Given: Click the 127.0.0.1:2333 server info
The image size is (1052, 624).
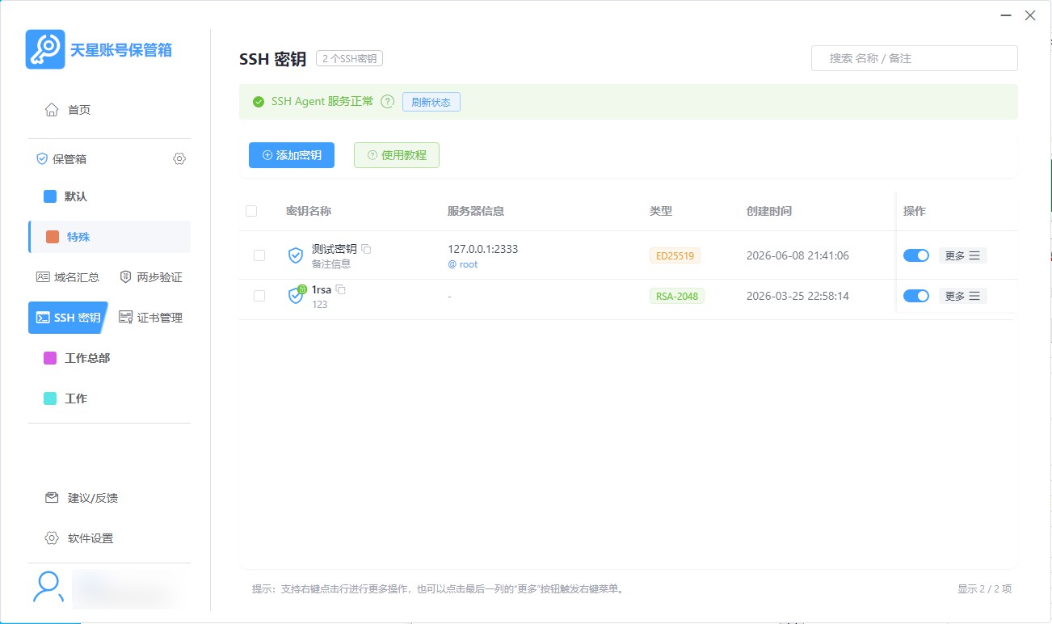Looking at the screenshot, I should 482,249.
